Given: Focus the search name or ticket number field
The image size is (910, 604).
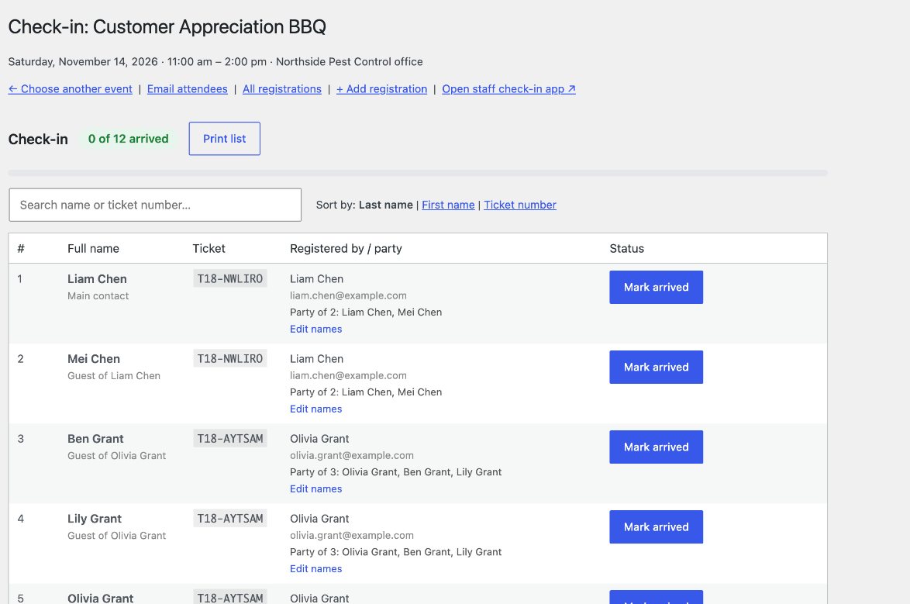Looking at the screenshot, I should pos(155,205).
